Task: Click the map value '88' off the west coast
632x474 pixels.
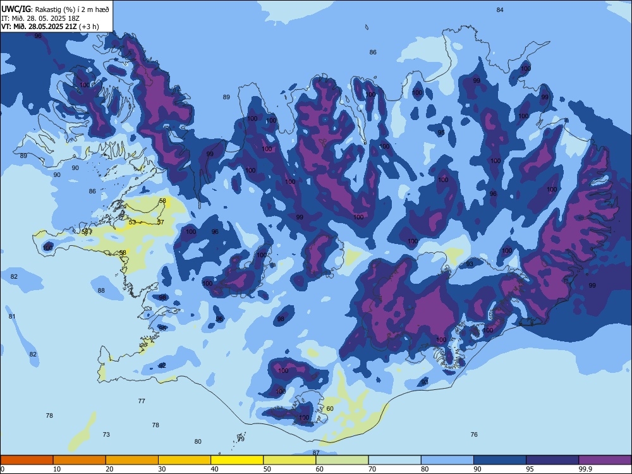Action: pyautogui.click(x=101, y=290)
